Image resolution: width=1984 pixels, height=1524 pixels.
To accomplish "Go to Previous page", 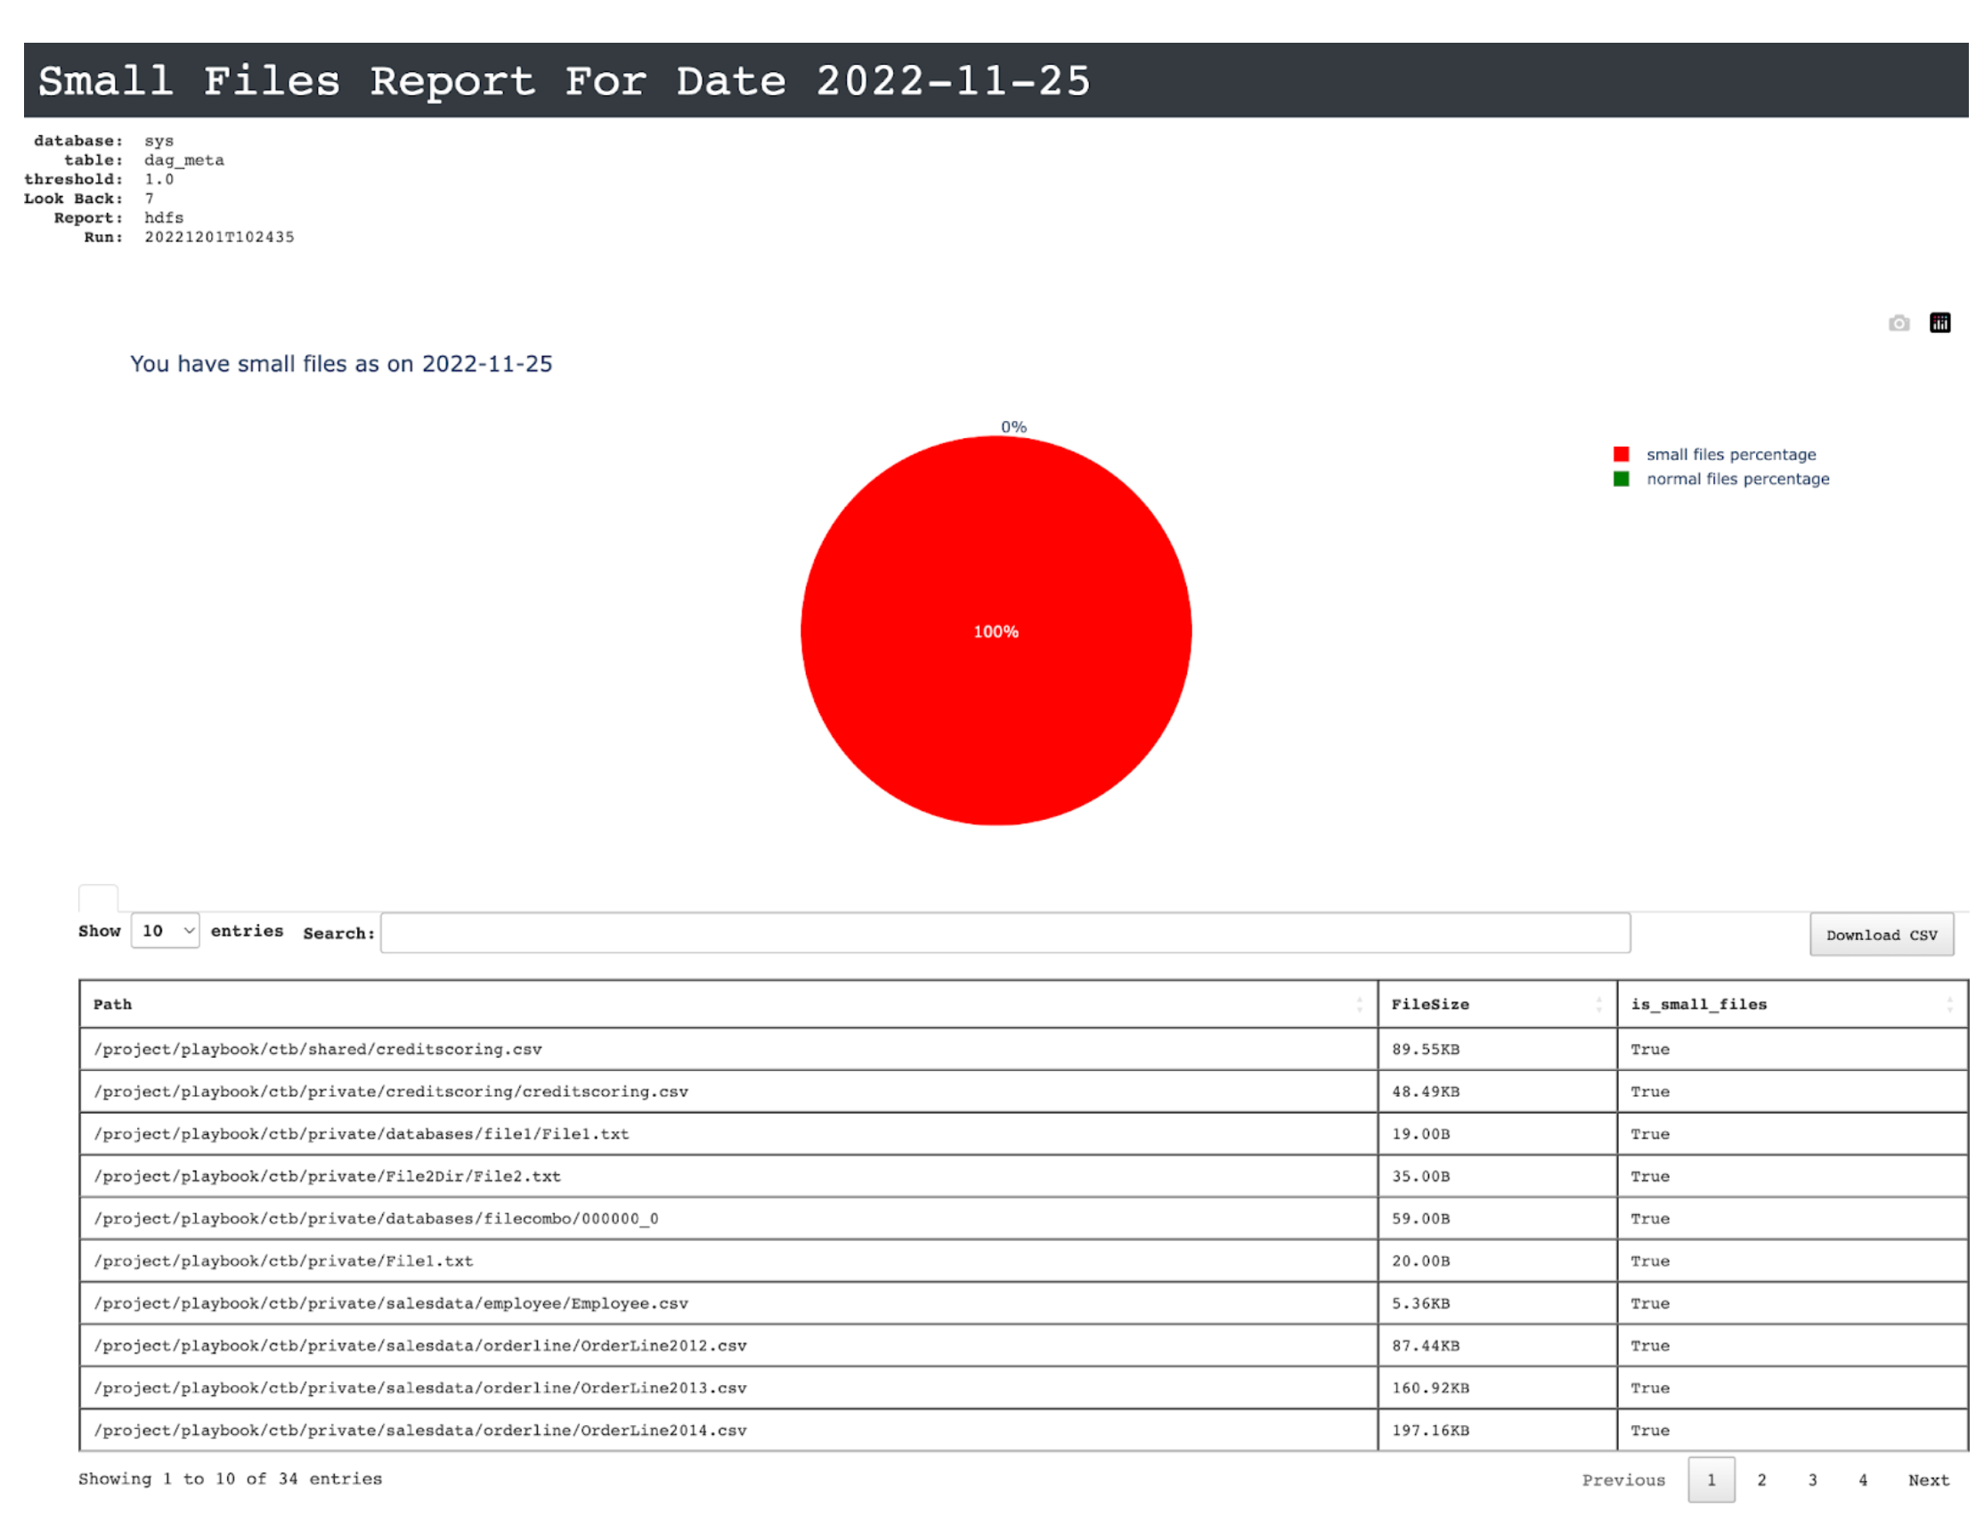I will point(1623,1479).
